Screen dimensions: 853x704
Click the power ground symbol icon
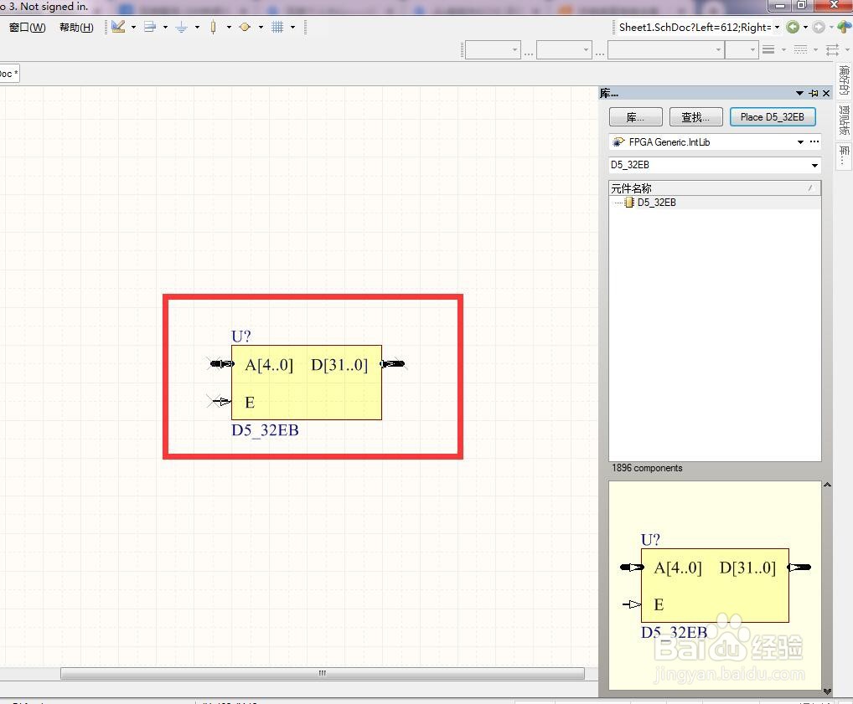182,27
